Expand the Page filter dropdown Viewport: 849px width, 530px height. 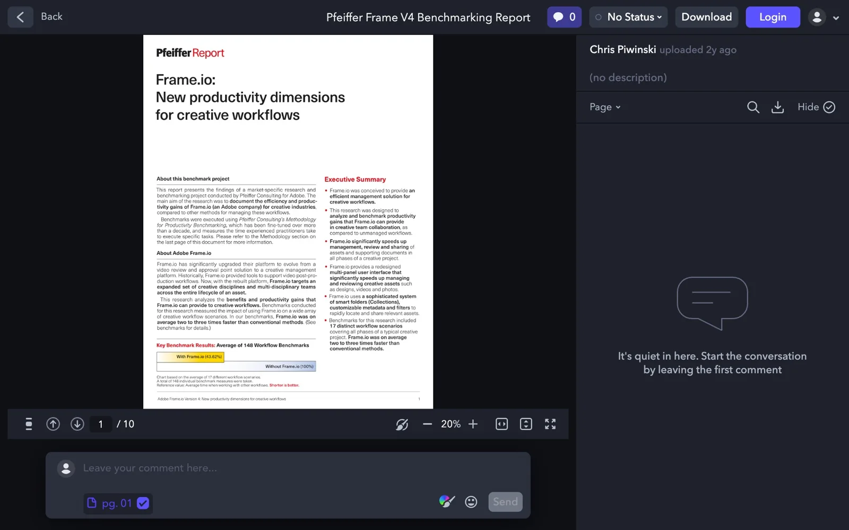tap(605, 107)
